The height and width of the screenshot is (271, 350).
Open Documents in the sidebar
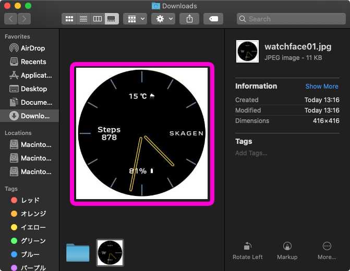pos(29,102)
